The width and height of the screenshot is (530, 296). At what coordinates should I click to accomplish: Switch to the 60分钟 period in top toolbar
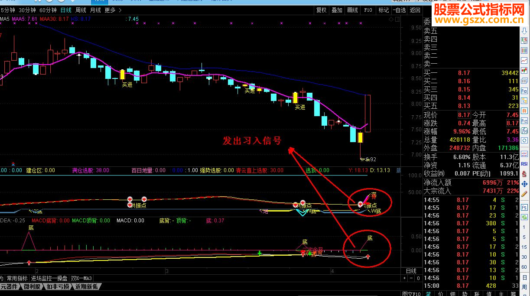(48, 10)
